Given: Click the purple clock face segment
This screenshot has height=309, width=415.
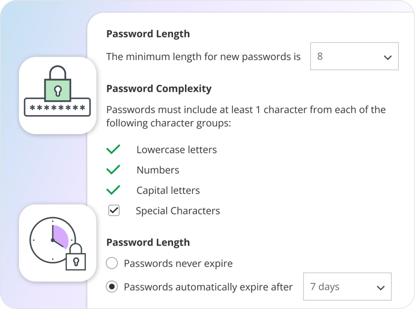Looking at the screenshot, I should pos(60,234).
